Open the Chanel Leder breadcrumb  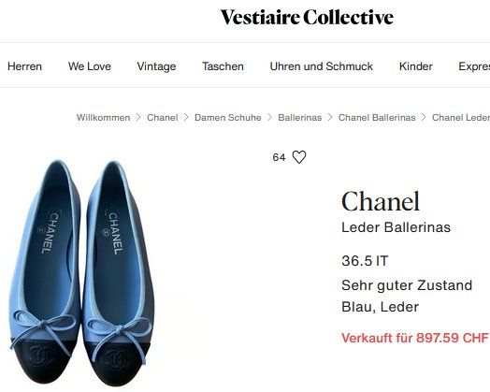(461, 118)
